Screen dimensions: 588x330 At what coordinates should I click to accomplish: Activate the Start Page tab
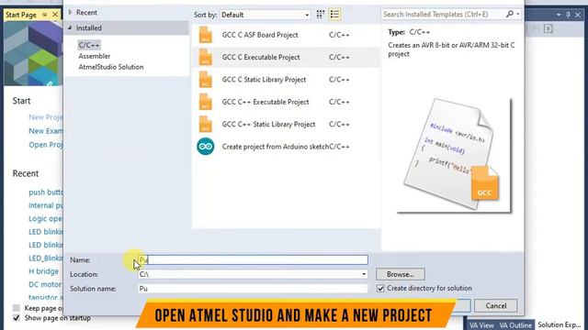[x=21, y=15]
